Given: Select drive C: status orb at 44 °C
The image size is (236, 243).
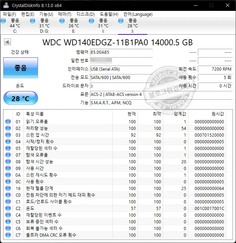Looking at the screenshot, I should [3, 21].
